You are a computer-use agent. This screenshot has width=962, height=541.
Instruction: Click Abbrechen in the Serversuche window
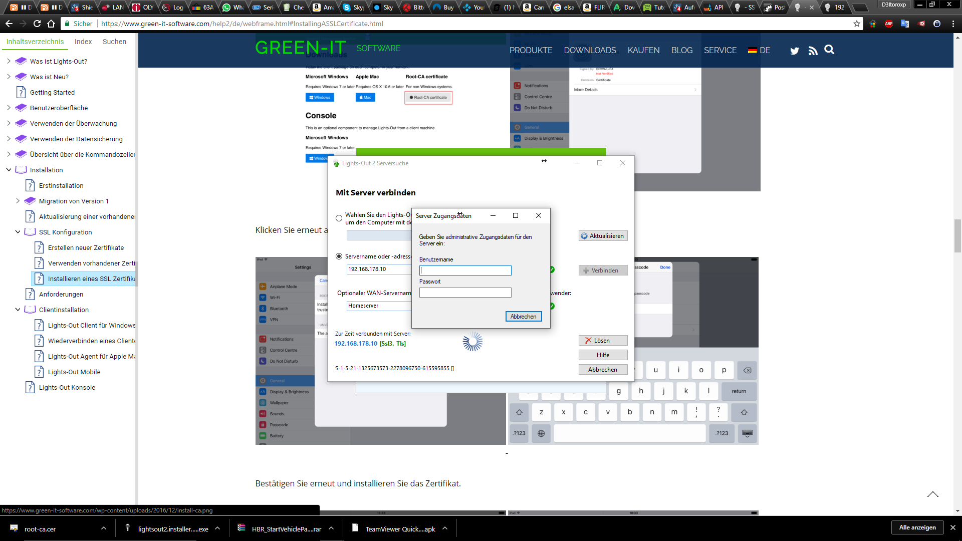[x=603, y=370]
